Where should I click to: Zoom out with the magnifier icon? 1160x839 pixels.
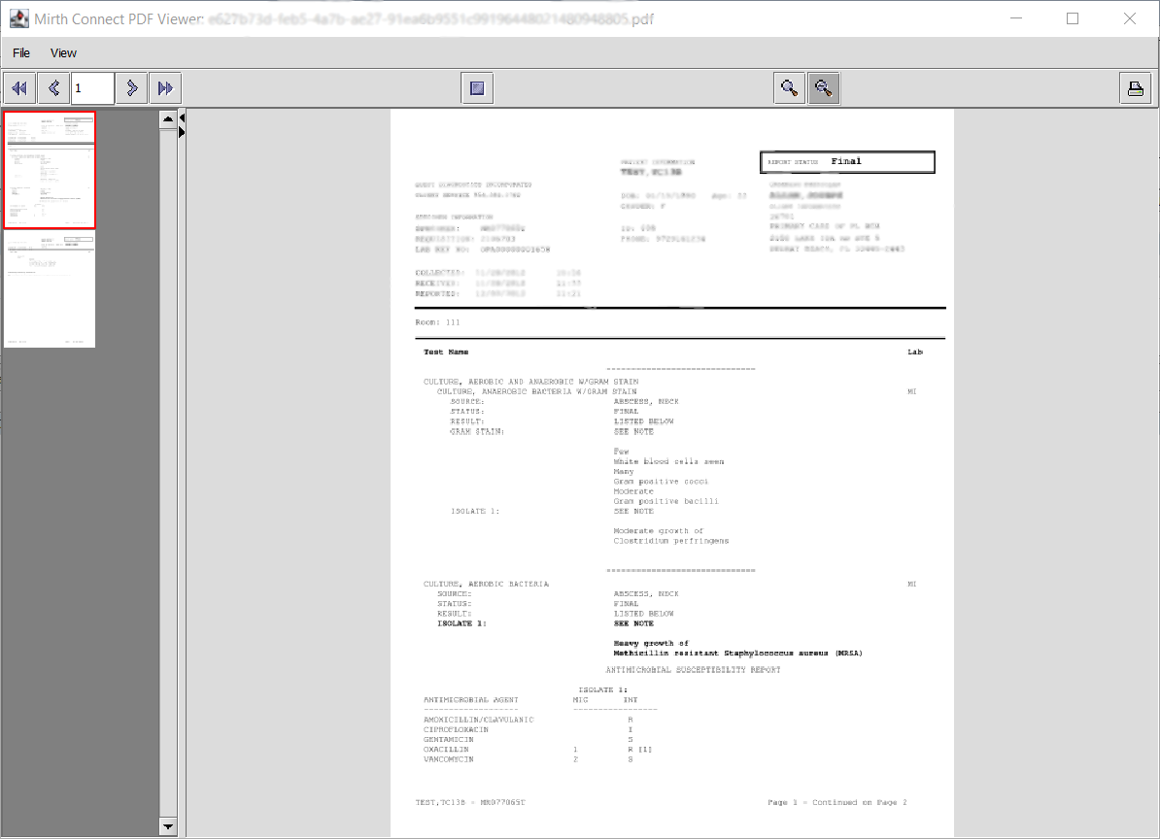click(824, 88)
